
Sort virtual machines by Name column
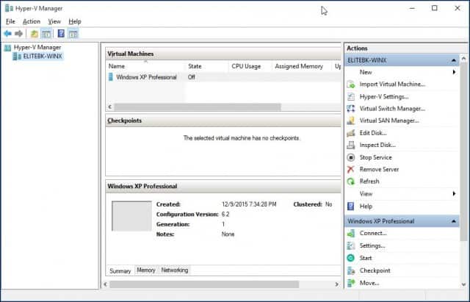[x=145, y=66]
